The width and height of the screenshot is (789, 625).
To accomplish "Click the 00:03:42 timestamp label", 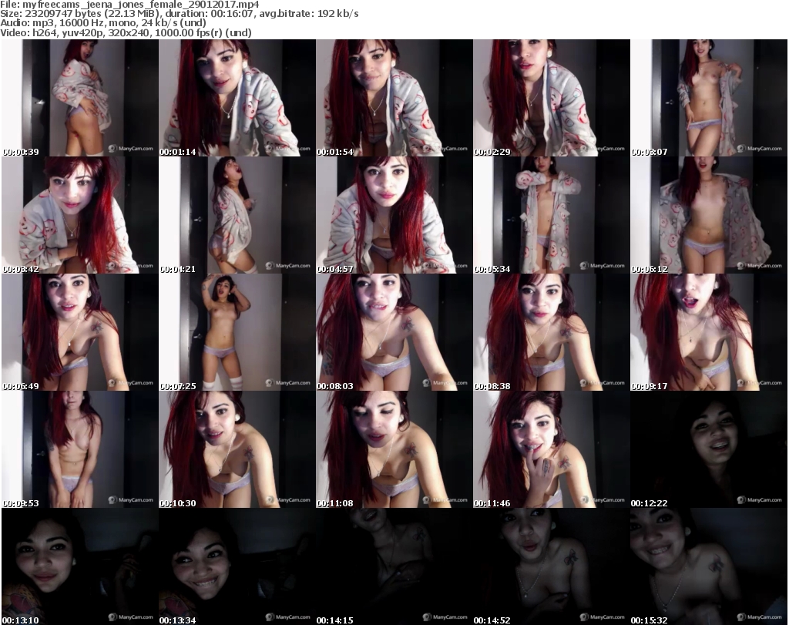I will (20, 269).
